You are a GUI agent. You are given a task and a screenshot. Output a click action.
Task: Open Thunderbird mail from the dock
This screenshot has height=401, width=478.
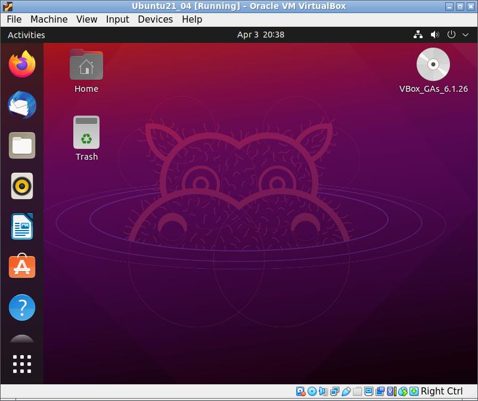pyautogui.click(x=22, y=105)
